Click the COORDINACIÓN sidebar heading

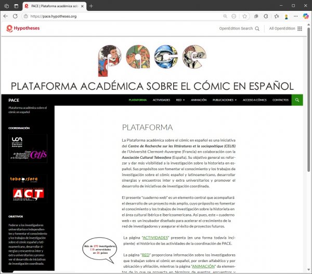click(19, 128)
